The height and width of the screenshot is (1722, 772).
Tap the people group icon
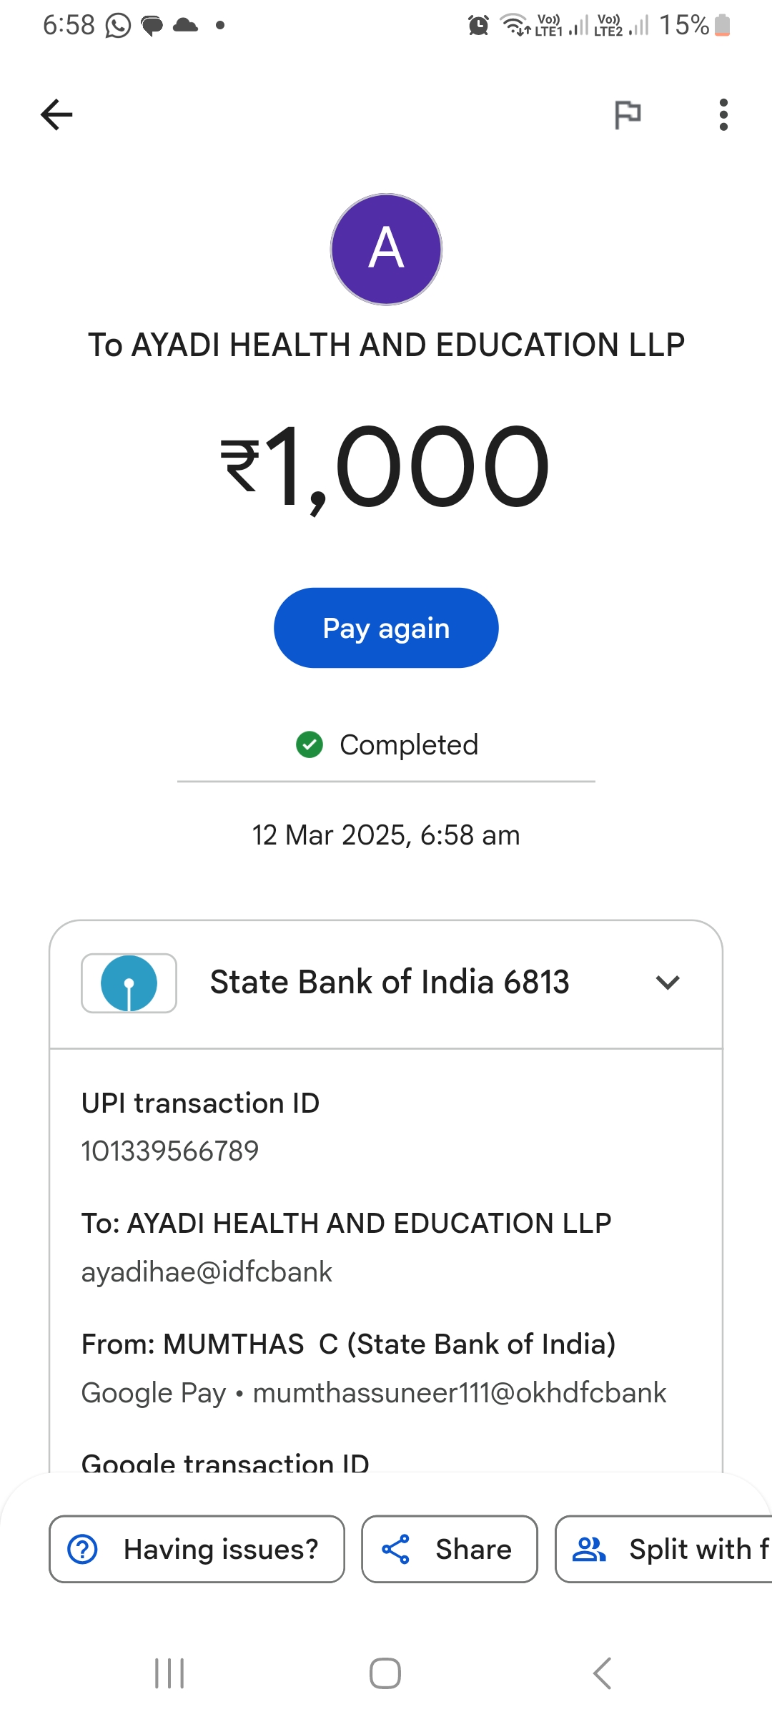[x=589, y=1549]
